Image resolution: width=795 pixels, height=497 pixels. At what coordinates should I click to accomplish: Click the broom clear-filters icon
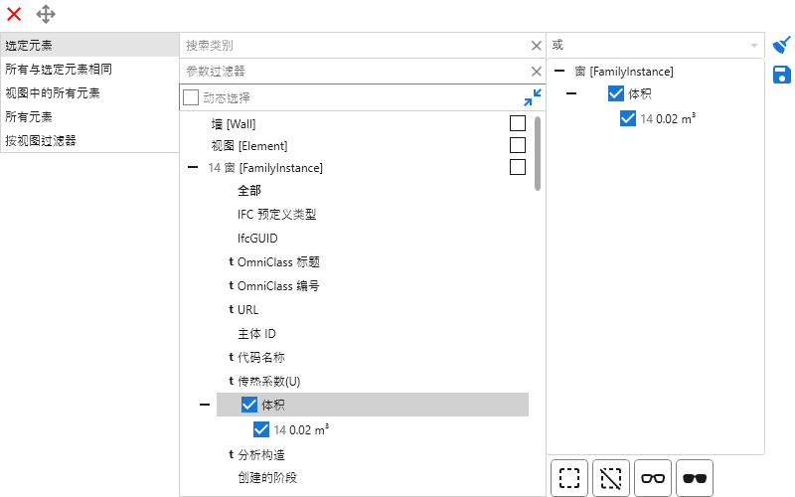pyautogui.click(x=782, y=45)
